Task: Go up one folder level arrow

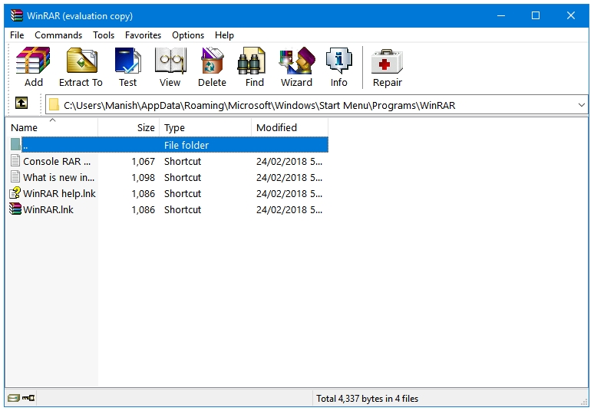Action: click(x=21, y=103)
